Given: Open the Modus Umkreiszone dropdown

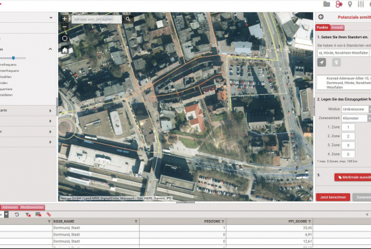Looking at the screenshot, I should click(356, 109).
